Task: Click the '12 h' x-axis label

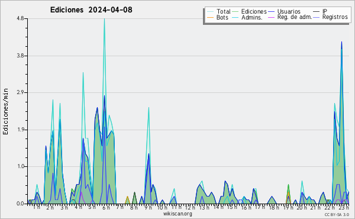Action: coord(190,207)
